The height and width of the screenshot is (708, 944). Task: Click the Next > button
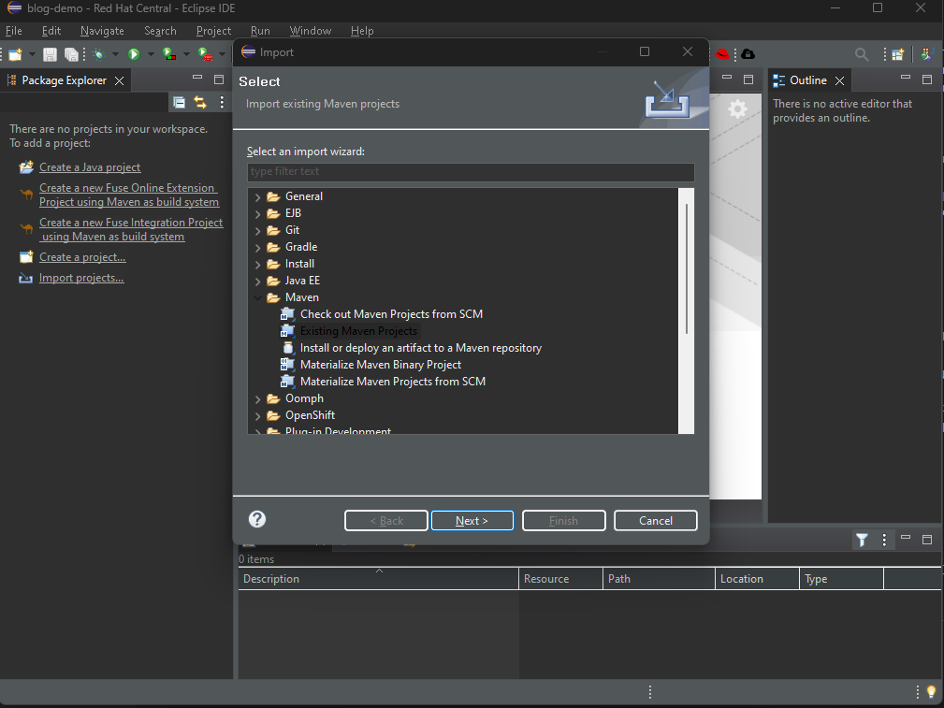coord(472,521)
